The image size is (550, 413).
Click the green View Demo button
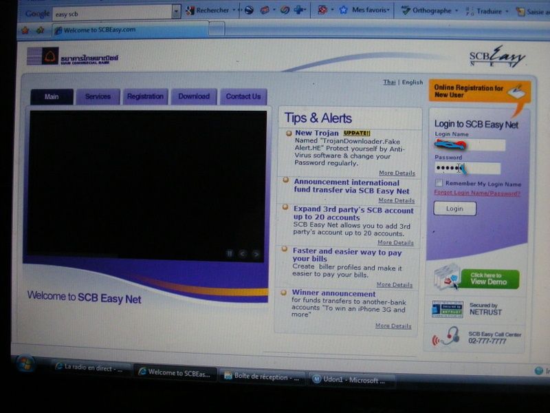[x=490, y=279]
